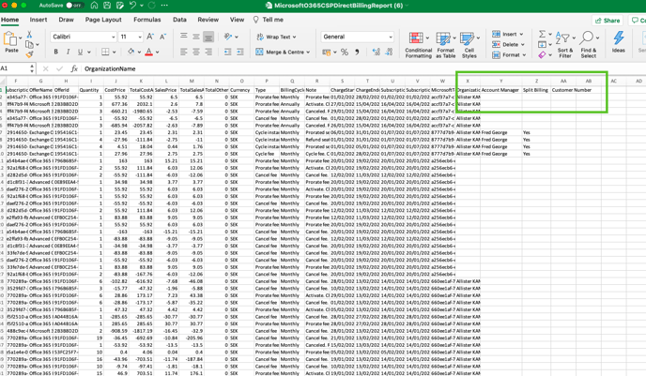This screenshot has width=646, height=376.
Task: Cut selection with scissors icon
Action: coord(29,35)
